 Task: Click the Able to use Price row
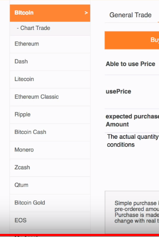pos(132,64)
